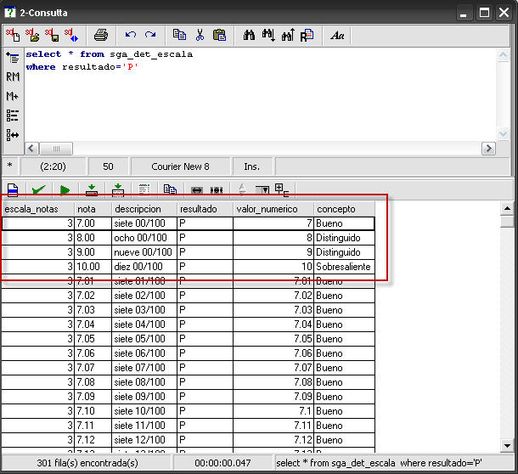Click the editor scrollbar down arrow
Image resolution: width=518 pixels, height=474 pixels.
[x=503, y=134]
